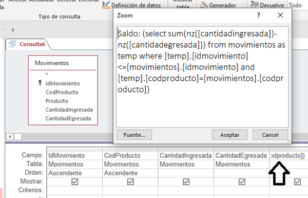Open Tabla dropdown for the CodProducto column
308x198 pixels.
click(130, 164)
